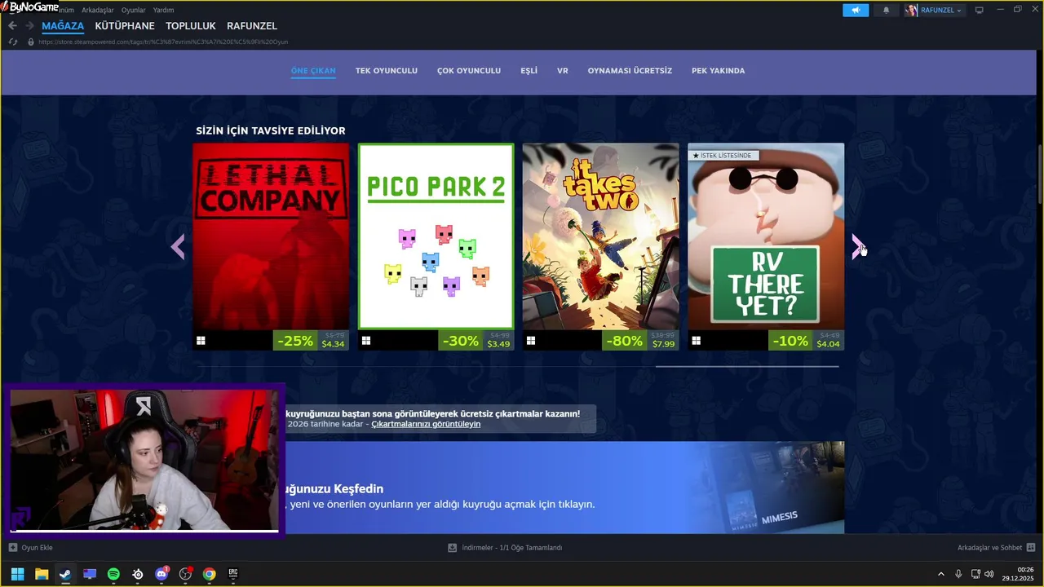The image size is (1044, 587).
Task: Select the EŞLİ tab
Action: 529,71
